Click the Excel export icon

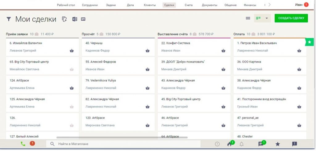click(x=74, y=19)
